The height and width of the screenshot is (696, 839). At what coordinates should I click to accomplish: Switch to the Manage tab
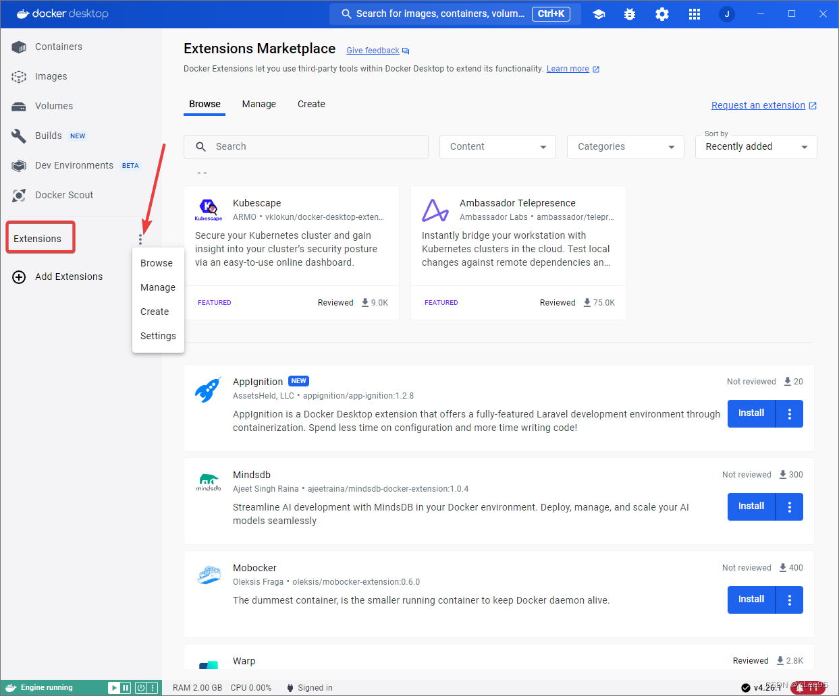coord(259,104)
